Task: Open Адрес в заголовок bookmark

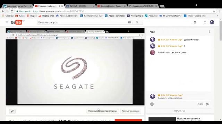Action: [x=115, y=16]
